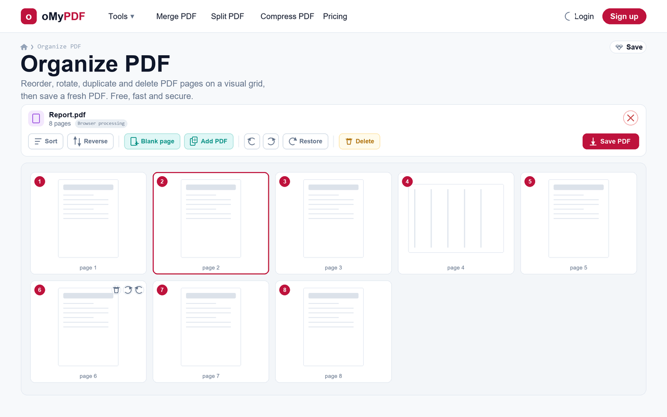The image size is (667, 417).
Task: Click the Restore button
Action: pyautogui.click(x=305, y=141)
